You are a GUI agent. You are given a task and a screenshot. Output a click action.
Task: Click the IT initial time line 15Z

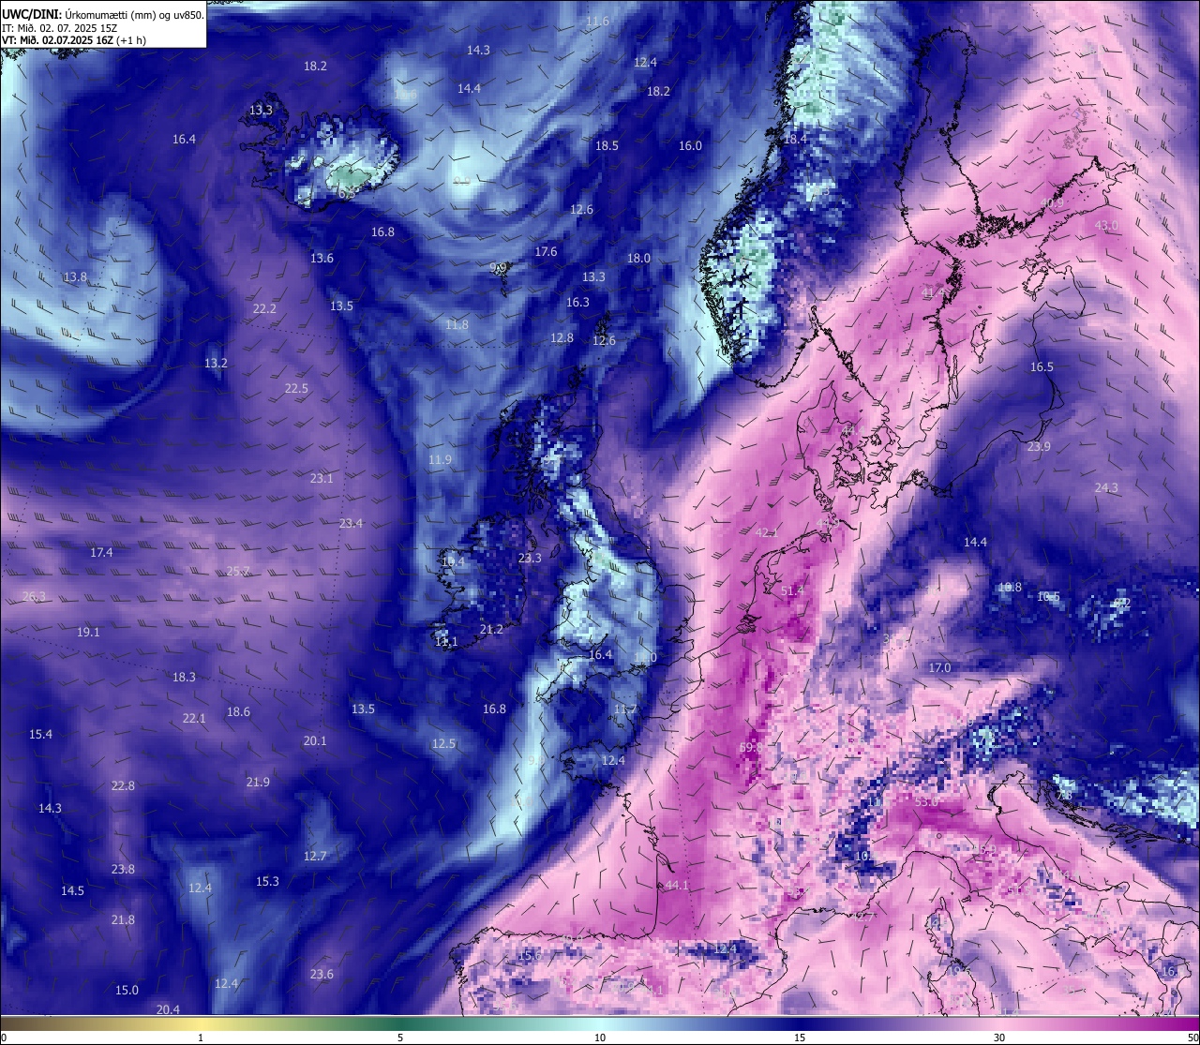(x=60, y=28)
